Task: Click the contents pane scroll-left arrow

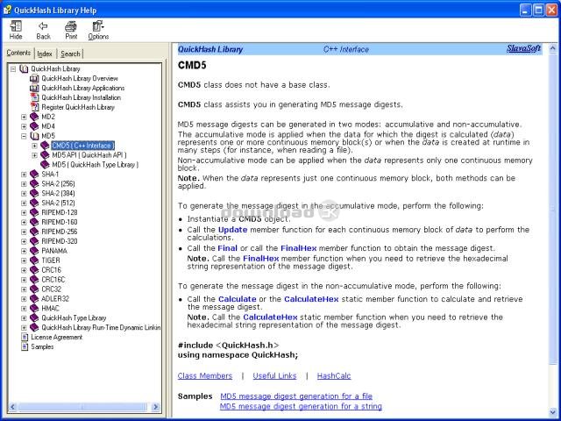Action: point(12,407)
